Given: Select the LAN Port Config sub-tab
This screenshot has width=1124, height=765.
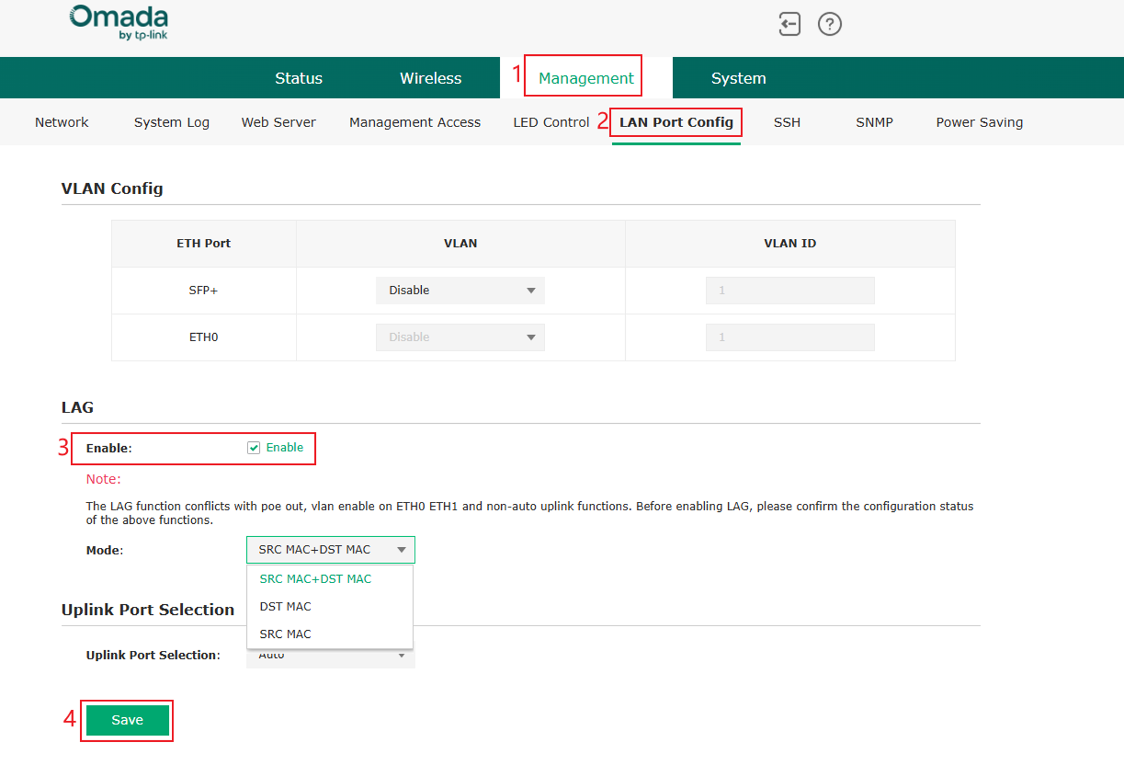Looking at the screenshot, I should tap(676, 122).
